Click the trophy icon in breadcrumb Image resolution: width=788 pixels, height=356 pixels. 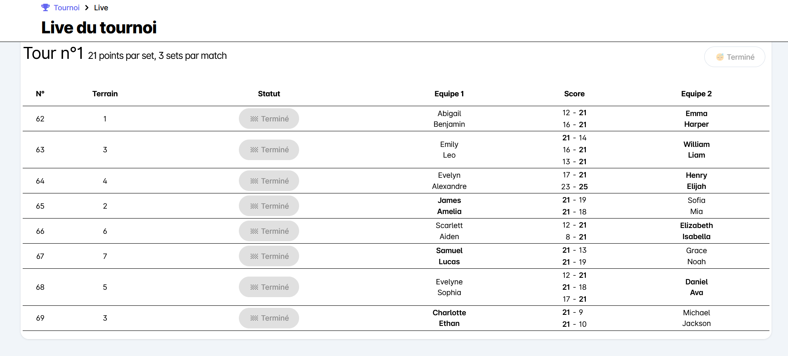(x=45, y=7)
